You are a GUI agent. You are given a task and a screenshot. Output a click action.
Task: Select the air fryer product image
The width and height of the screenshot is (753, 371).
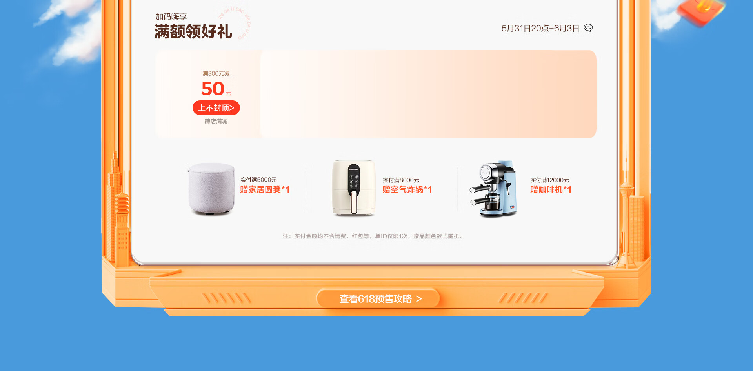click(353, 188)
